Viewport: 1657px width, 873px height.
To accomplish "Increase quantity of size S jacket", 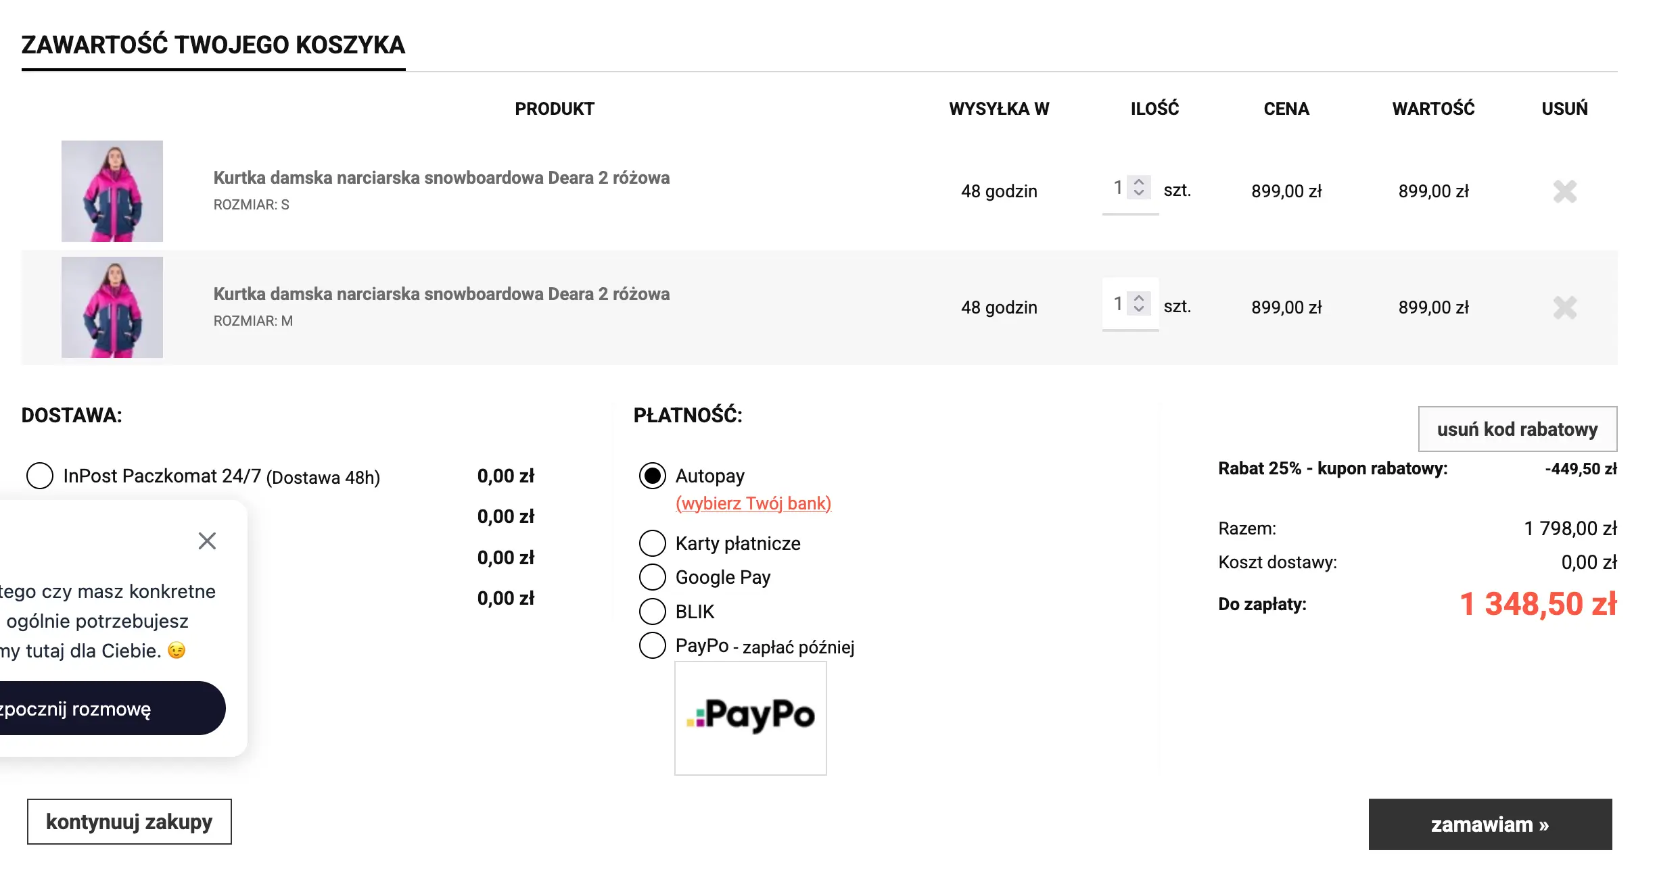I will (x=1139, y=182).
